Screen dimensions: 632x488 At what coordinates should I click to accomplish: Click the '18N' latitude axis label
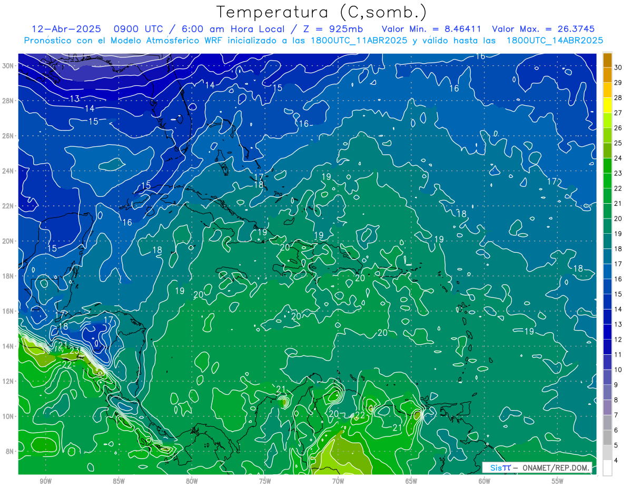point(8,276)
